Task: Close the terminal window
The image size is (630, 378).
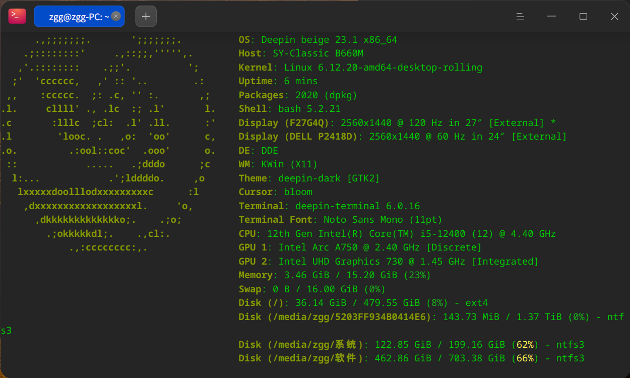Action: (614, 17)
